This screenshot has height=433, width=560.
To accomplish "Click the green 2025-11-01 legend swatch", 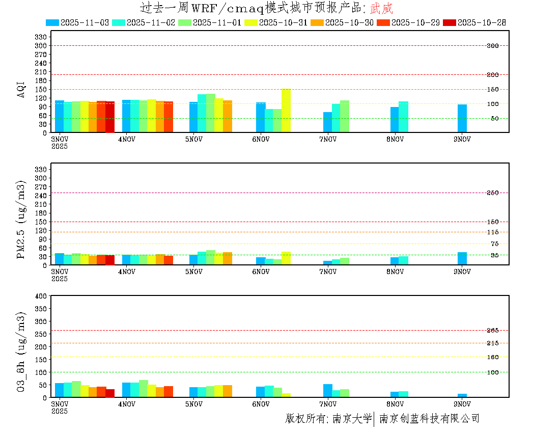I will click(x=185, y=22).
